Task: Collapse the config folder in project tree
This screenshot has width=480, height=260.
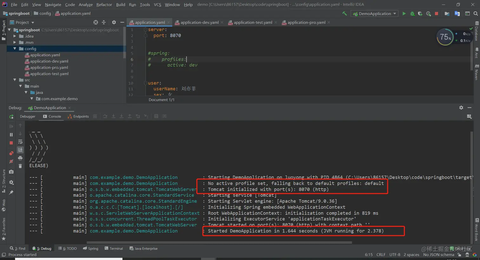Action: (15, 49)
